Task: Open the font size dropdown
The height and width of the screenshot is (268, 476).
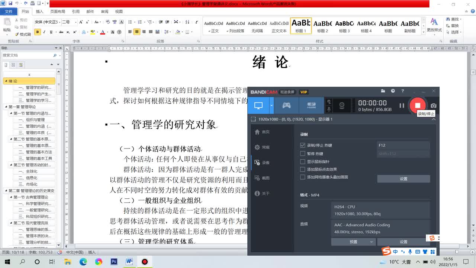Action: tap(75, 22)
